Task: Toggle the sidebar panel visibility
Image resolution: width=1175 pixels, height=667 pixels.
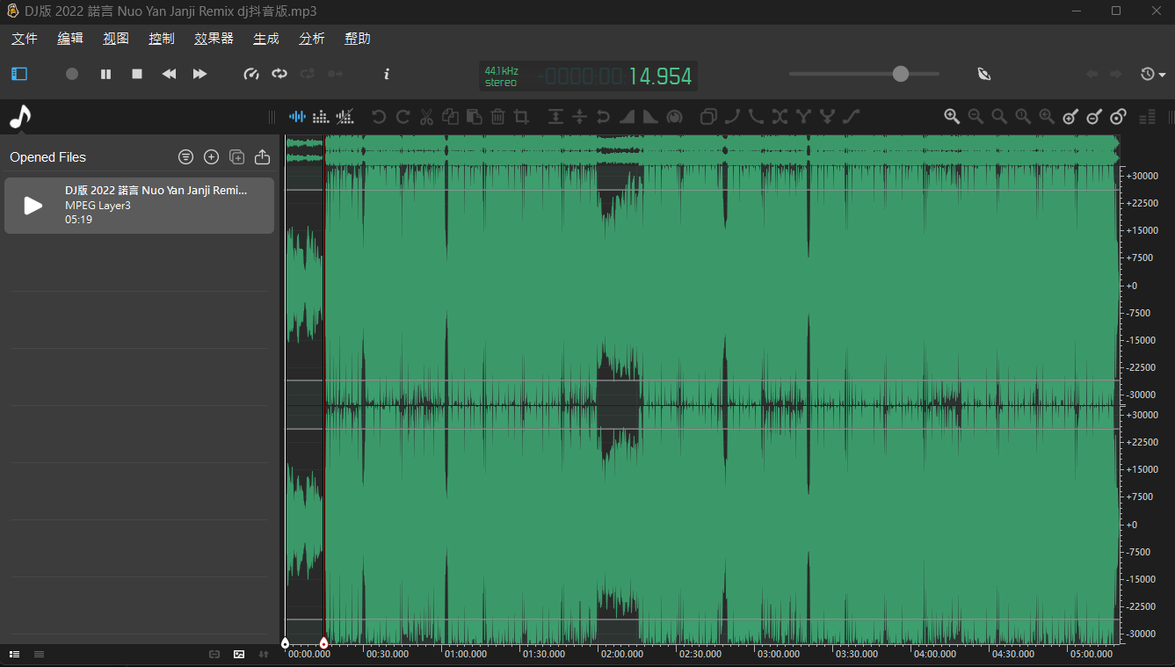Action: coord(19,75)
